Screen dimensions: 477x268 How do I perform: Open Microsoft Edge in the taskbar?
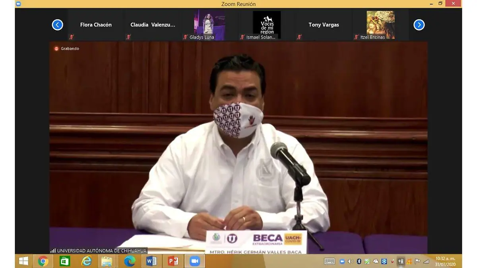[x=130, y=261]
